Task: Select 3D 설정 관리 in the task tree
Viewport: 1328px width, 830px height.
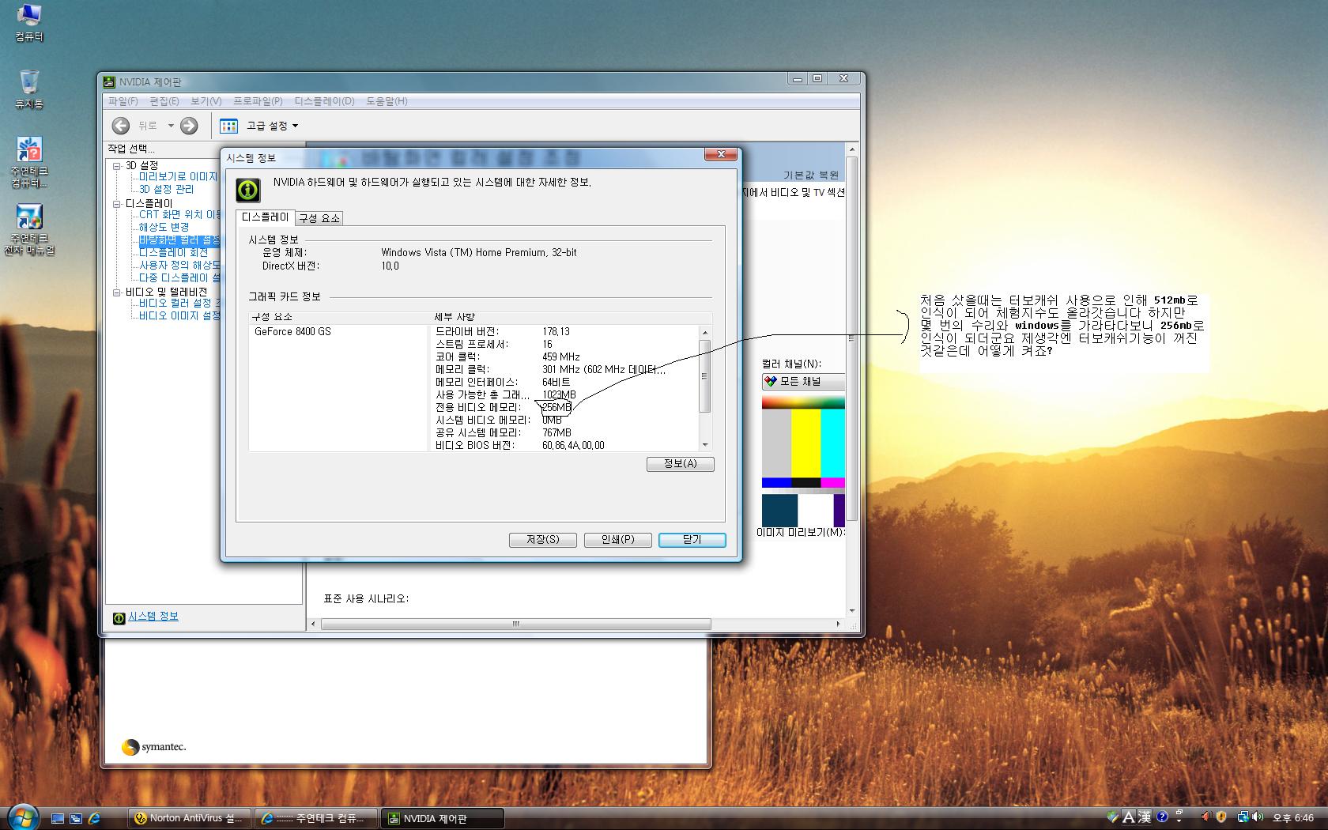Action: click(x=167, y=190)
